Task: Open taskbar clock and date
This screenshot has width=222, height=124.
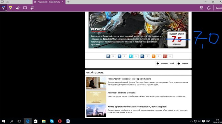Action: 217,121
